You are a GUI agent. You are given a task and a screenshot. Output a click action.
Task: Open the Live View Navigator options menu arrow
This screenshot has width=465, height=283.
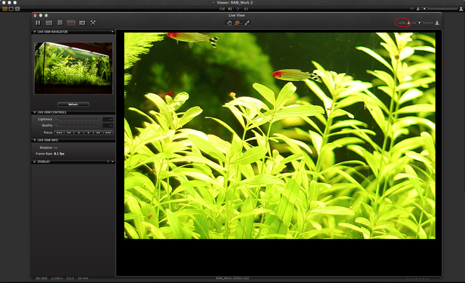pos(112,32)
